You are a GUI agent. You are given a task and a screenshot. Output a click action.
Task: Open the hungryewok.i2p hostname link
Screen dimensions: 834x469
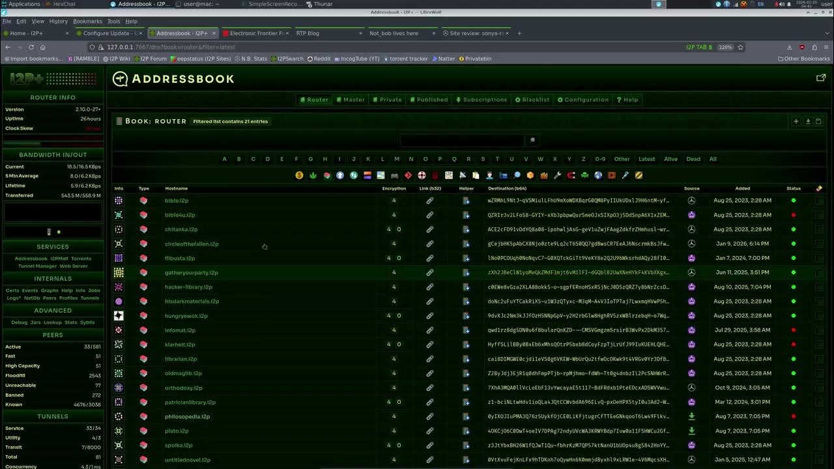(x=186, y=316)
